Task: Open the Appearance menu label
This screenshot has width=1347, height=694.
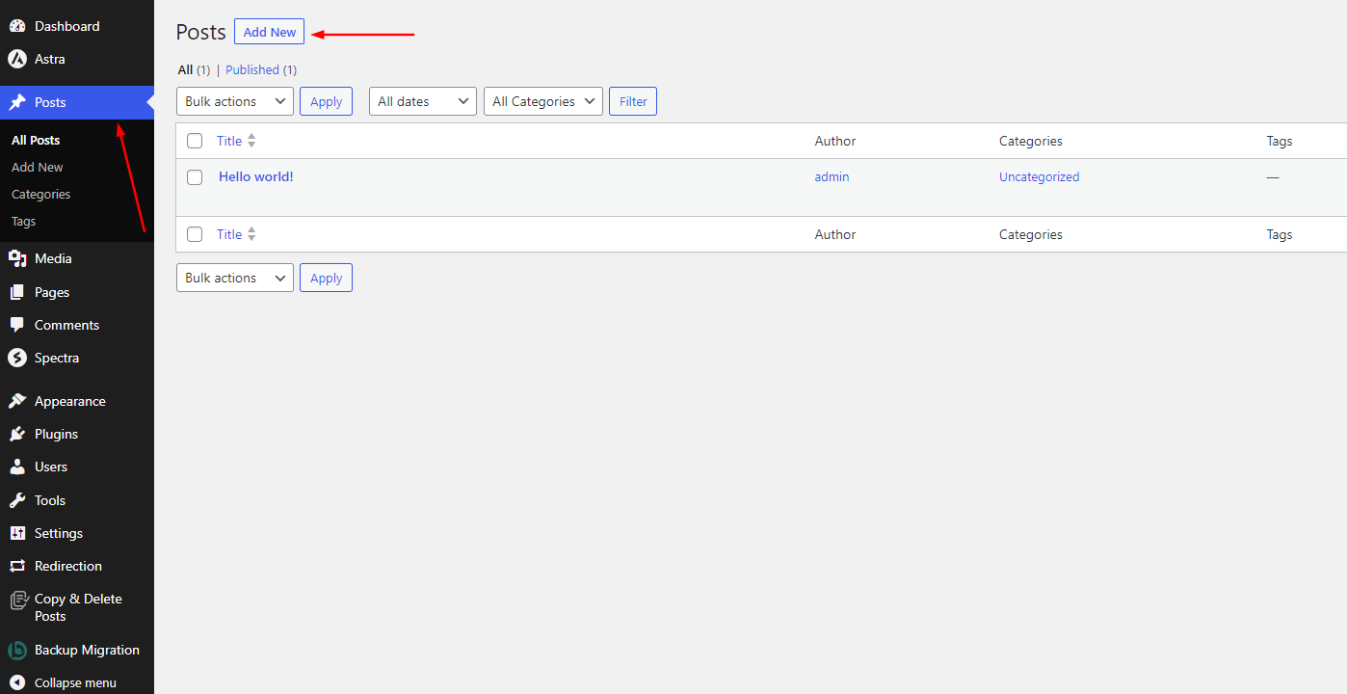Action: (x=70, y=401)
